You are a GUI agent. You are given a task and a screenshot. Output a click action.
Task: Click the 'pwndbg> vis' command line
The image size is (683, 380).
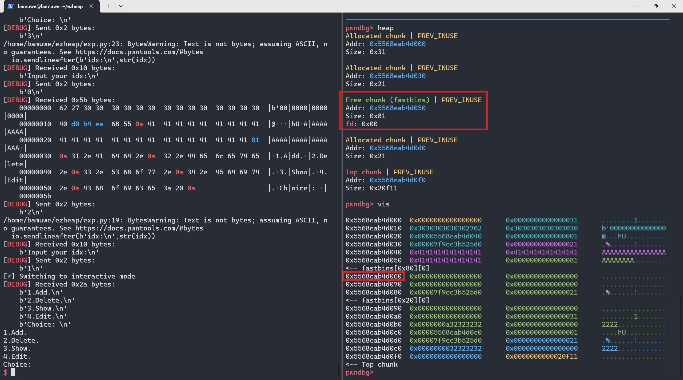click(368, 204)
